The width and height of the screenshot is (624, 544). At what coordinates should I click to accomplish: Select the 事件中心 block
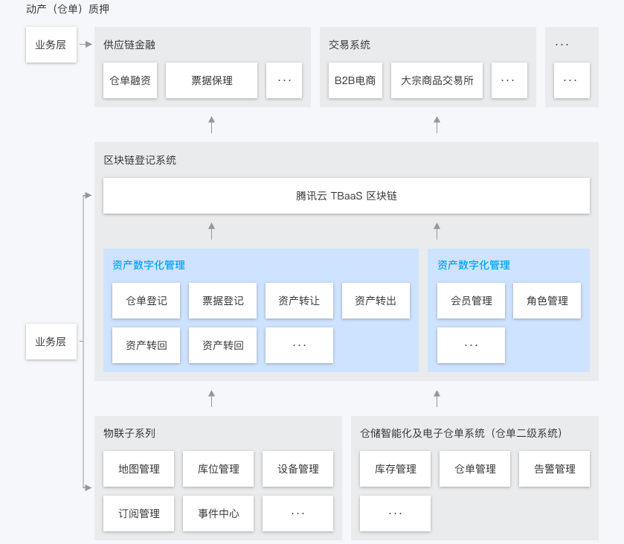coord(219,513)
